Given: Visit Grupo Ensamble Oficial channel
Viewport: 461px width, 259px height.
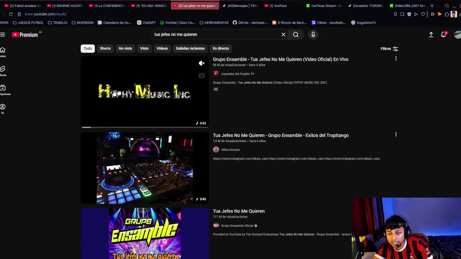Looking at the screenshot, I should click(x=237, y=226).
